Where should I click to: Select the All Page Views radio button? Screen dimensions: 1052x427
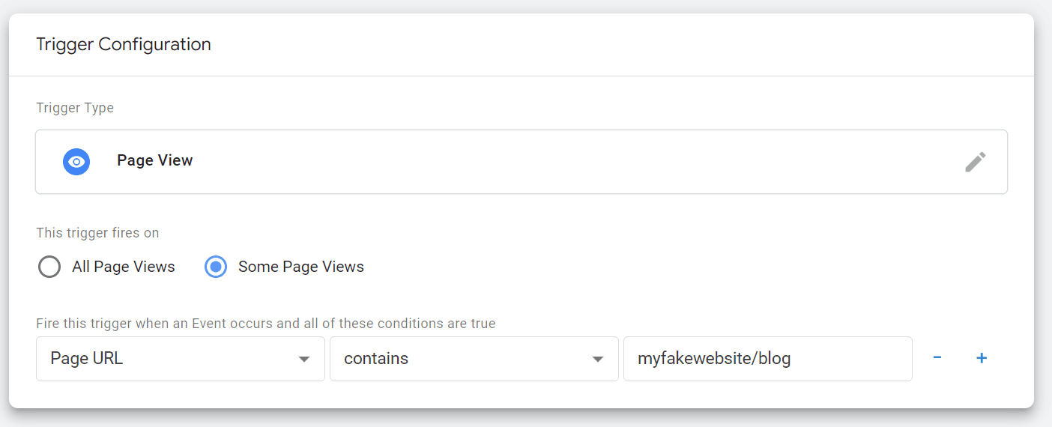point(49,267)
